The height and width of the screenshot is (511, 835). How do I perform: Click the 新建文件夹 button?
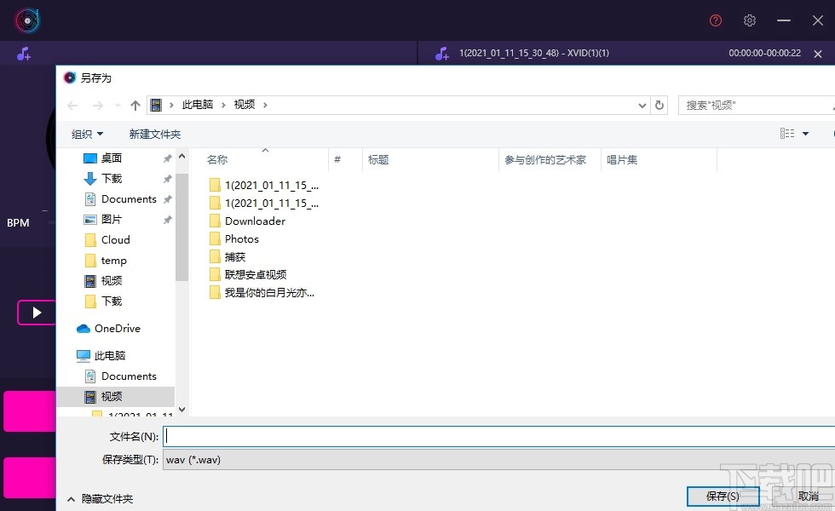(x=154, y=134)
